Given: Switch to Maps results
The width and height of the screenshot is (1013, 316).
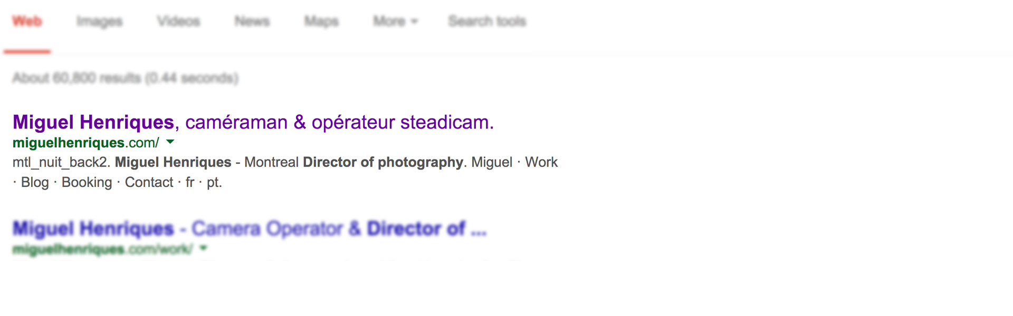Looking at the screenshot, I should (x=321, y=21).
